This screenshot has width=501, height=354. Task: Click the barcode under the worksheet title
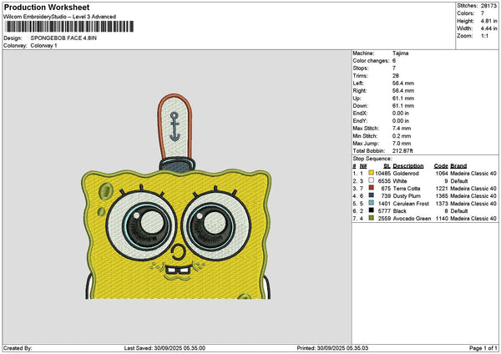[69, 27]
